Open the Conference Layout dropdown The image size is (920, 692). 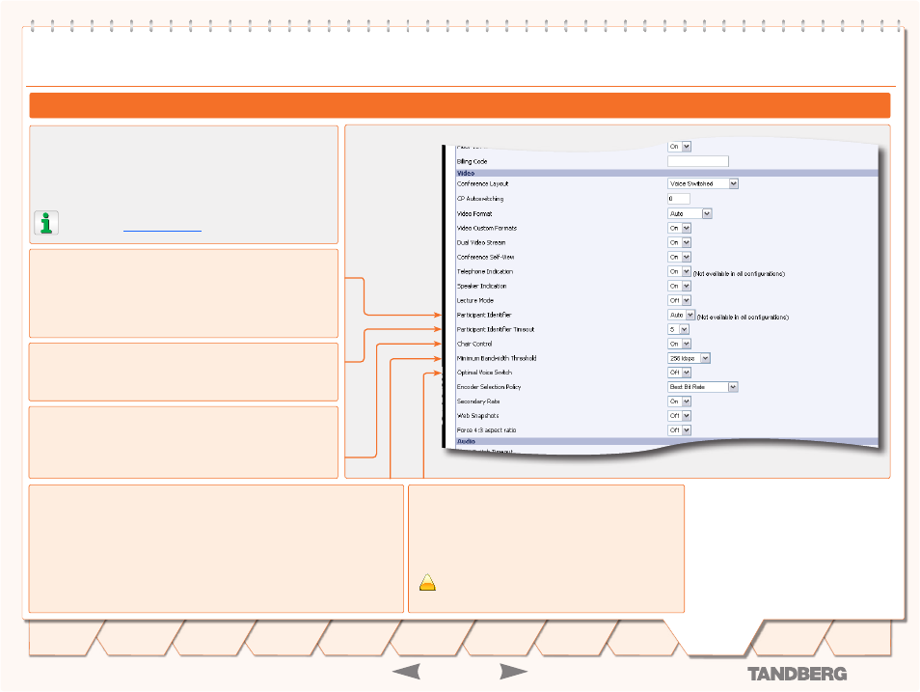click(703, 184)
